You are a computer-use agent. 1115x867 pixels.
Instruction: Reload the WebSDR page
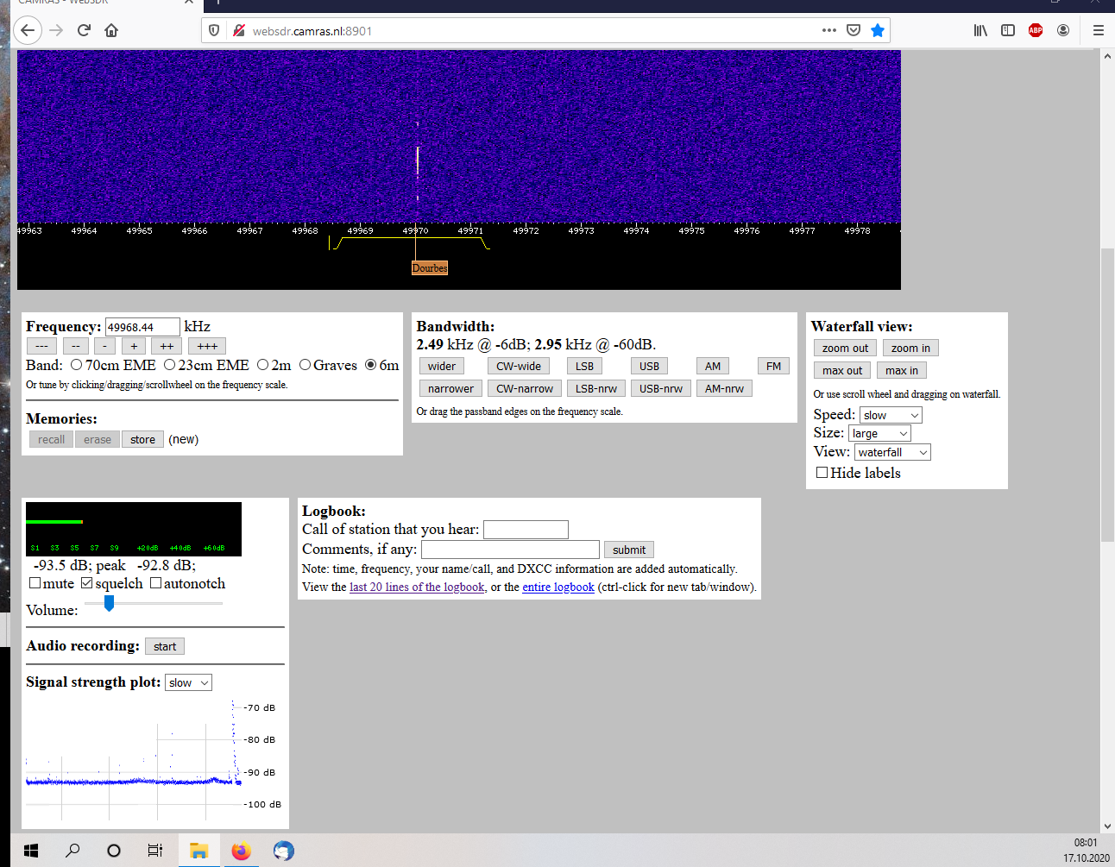click(x=84, y=31)
